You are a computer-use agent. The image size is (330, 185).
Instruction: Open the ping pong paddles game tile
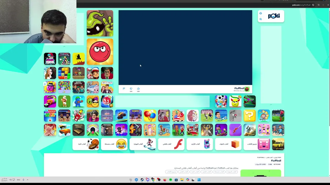[150, 116]
